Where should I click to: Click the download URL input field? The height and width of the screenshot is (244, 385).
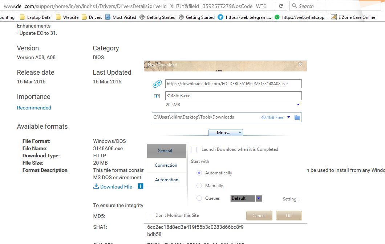pos(234,84)
